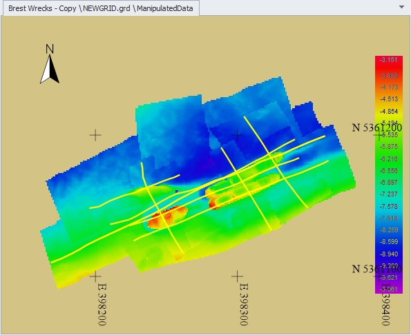Click grid cross at E 398300, N 5361100

point(237,276)
